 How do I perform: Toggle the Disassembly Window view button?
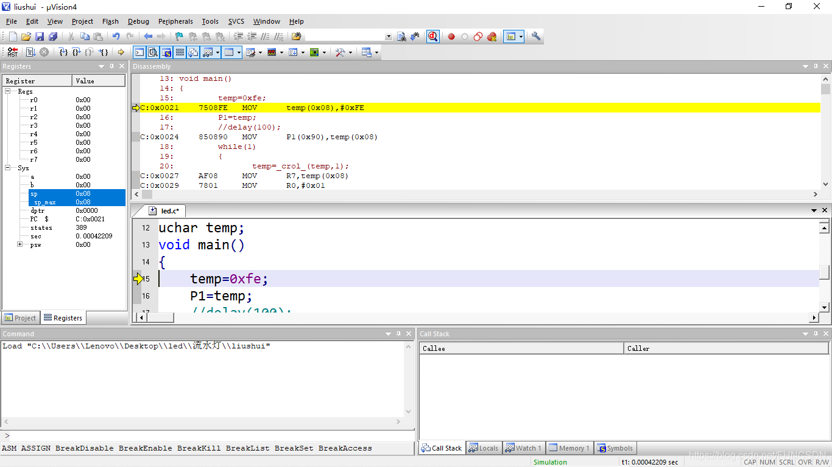tap(153, 52)
